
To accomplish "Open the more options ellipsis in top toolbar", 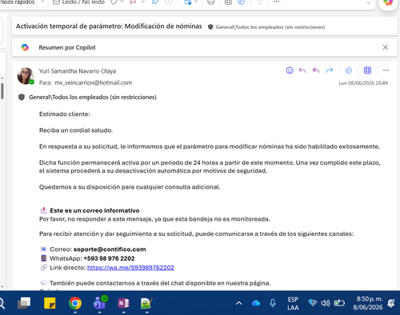I will [x=277, y=2].
